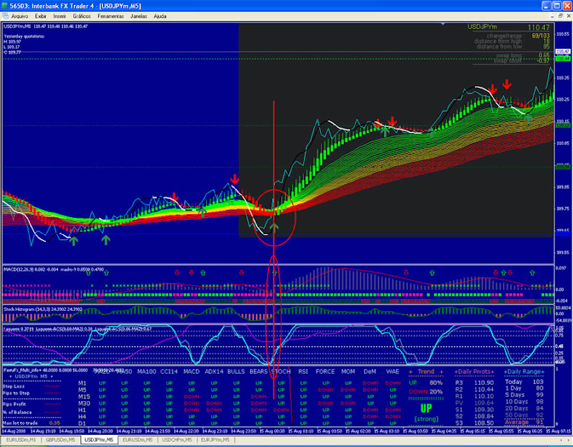Click the Max lot to trade 0.35 value

[54, 423]
